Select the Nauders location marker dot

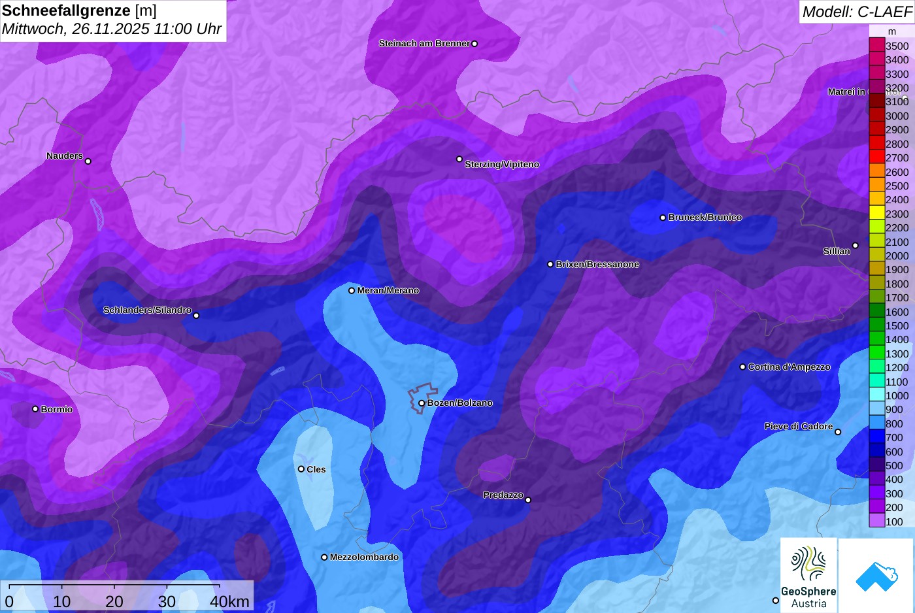click(88, 161)
